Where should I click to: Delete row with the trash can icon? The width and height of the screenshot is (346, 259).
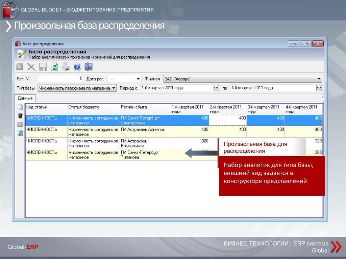(20, 116)
